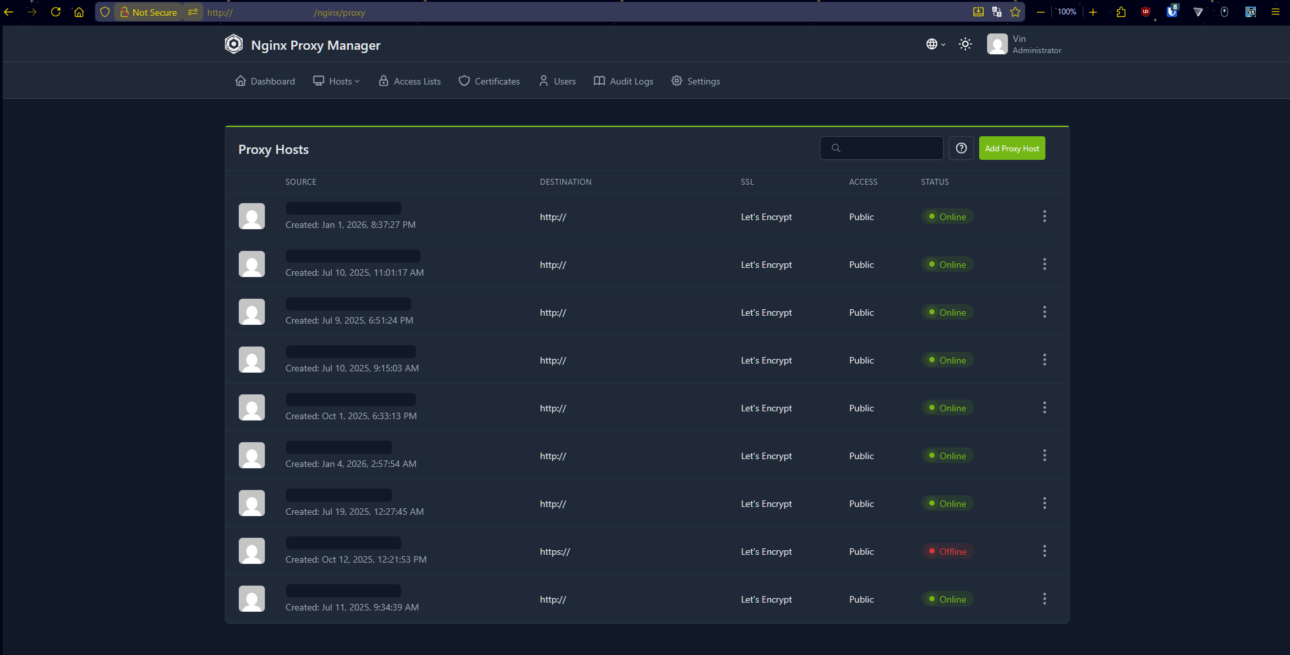Click the Nginx Proxy Manager logo icon
Screen dimensions: 1290x655
point(233,44)
